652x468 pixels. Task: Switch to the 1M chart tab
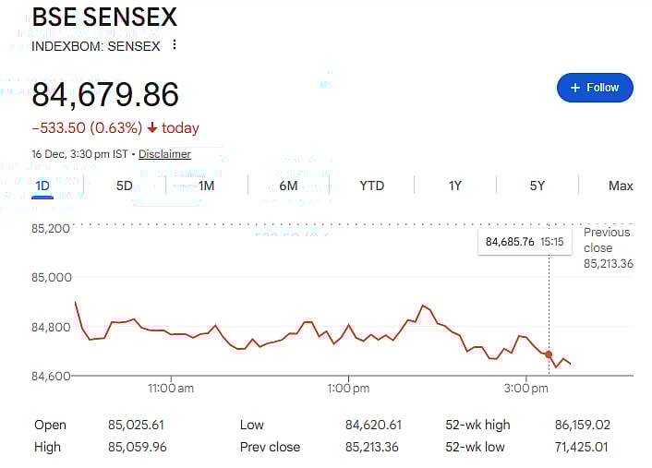[206, 186]
